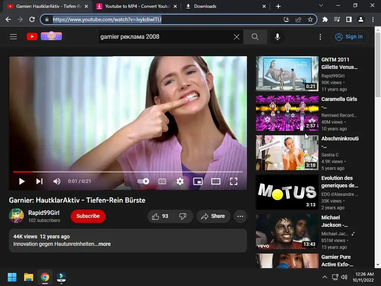Image resolution: width=381 pixels, height=286 pixels.
Task: Open Caramella Girls video thumbnail
Action: [287, 113]
